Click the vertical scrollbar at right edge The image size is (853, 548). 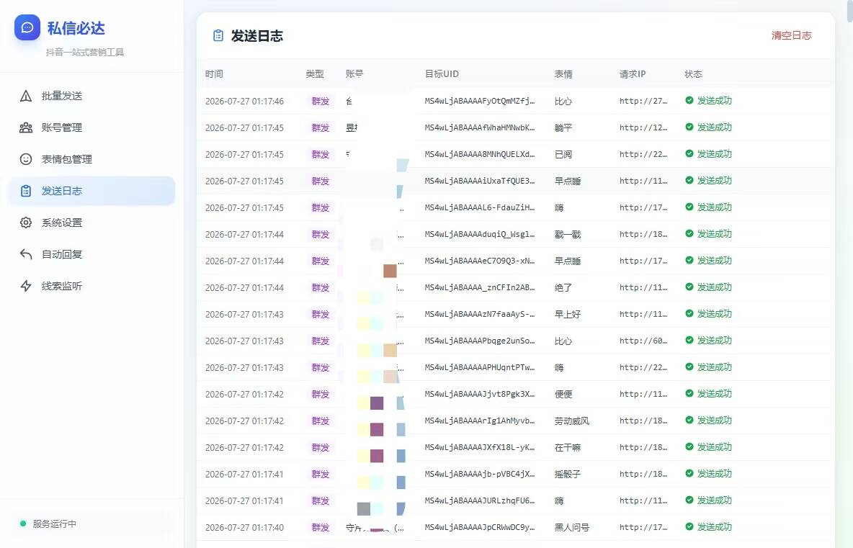click(849, 11)
